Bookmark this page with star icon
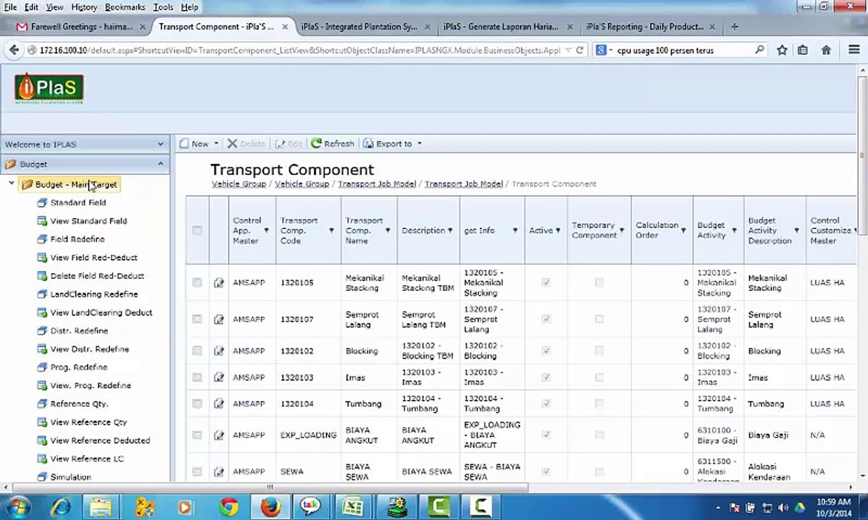This screenshot has width=868, height=520. tap(782, 51)
